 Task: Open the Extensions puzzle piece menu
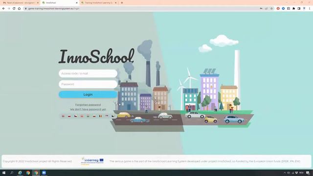[x=293, y=9]
